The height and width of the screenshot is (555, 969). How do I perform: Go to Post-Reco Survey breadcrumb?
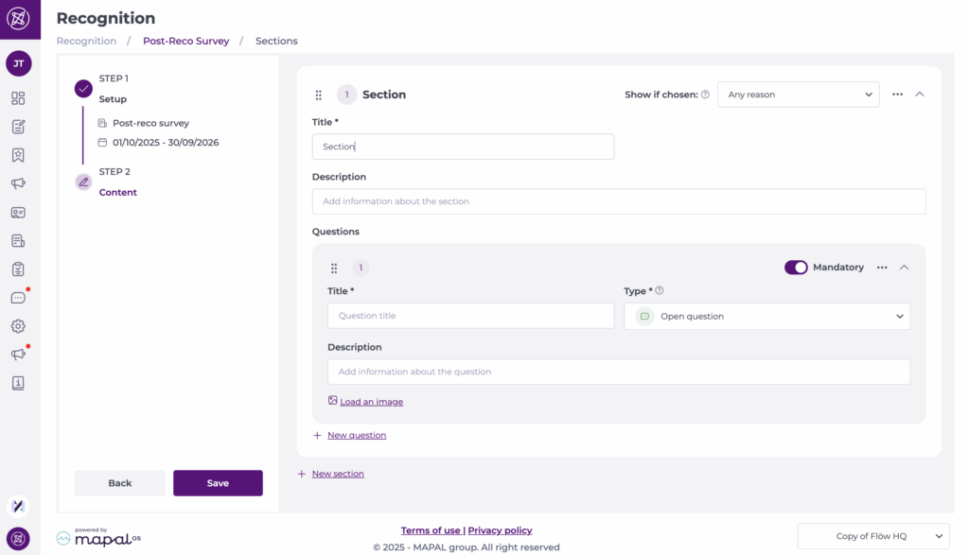coord(185,42)
